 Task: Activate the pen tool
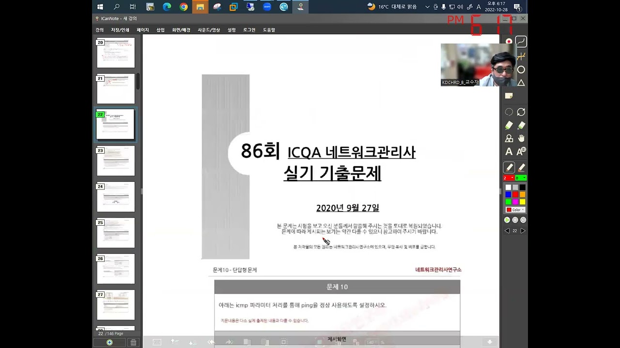click(509, 168)
